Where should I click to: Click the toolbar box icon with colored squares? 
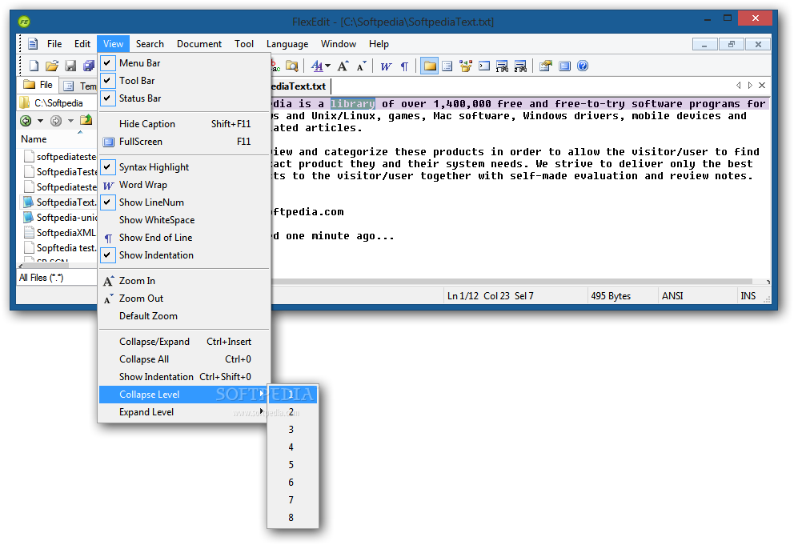(x=465, y=66)
